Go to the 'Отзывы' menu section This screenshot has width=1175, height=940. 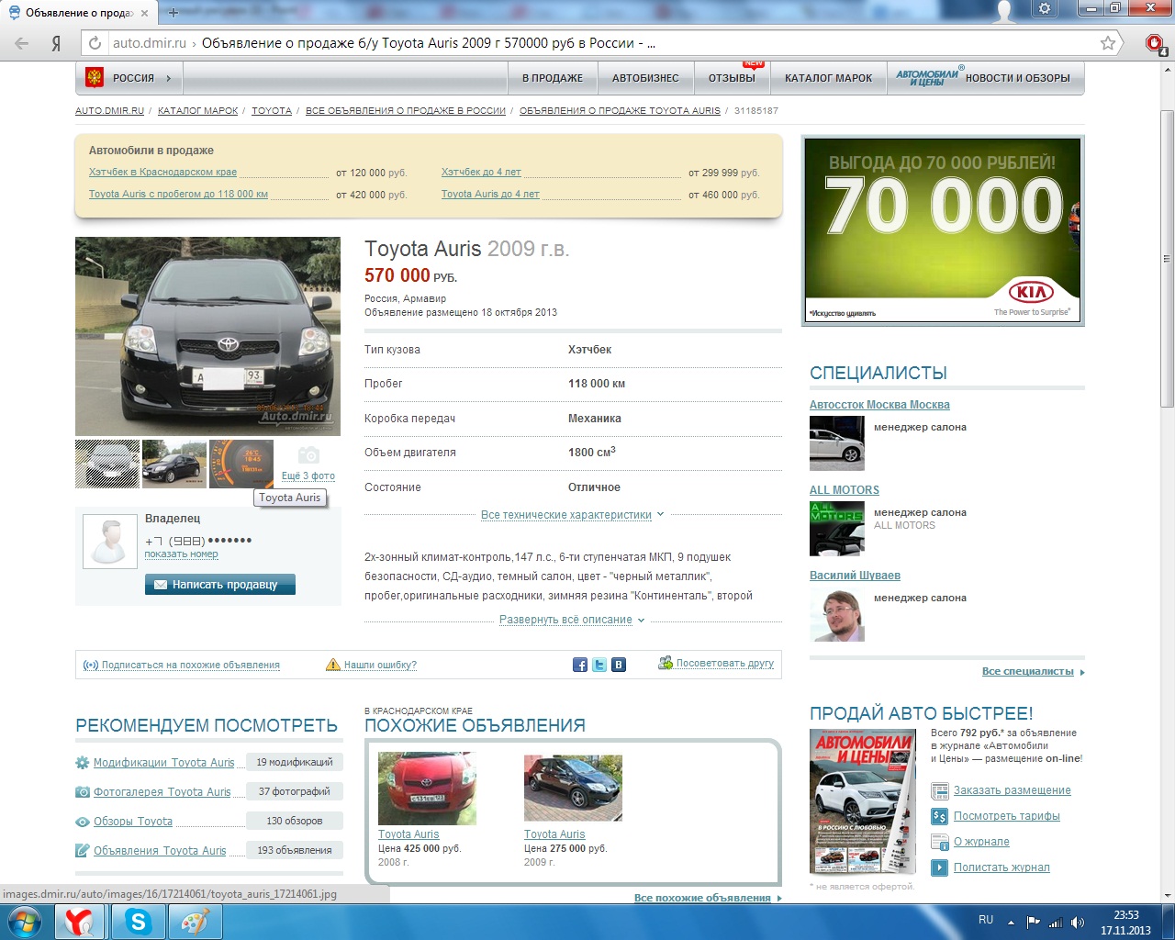click(x=732, y=79)
